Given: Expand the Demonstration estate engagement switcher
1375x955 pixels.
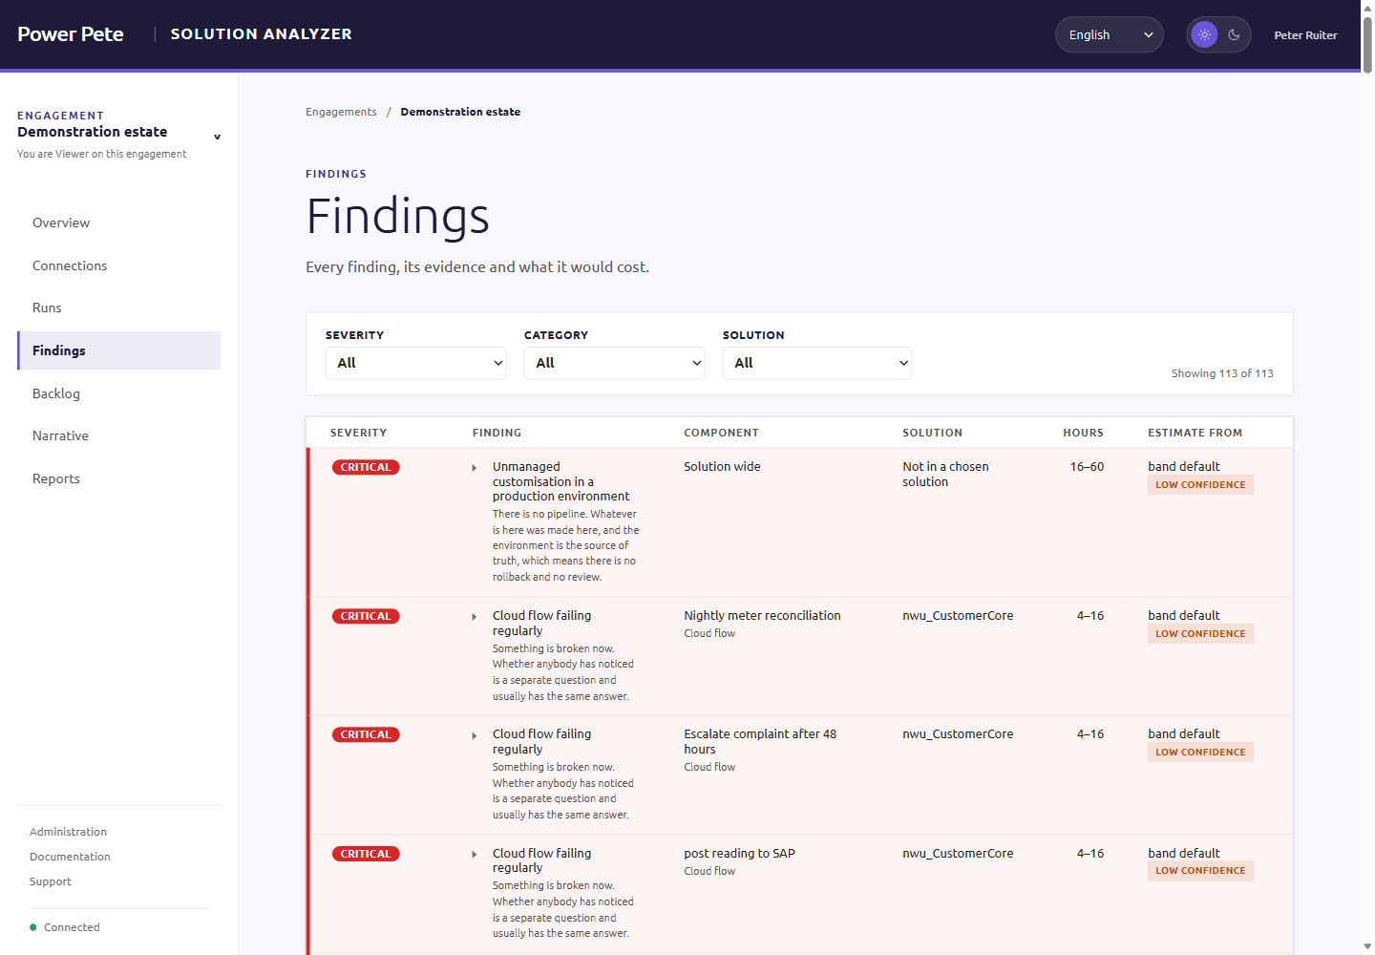Looking at the screenshot, I should coord(217,137).
